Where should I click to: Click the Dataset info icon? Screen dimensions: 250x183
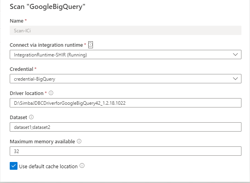(31, 117)
